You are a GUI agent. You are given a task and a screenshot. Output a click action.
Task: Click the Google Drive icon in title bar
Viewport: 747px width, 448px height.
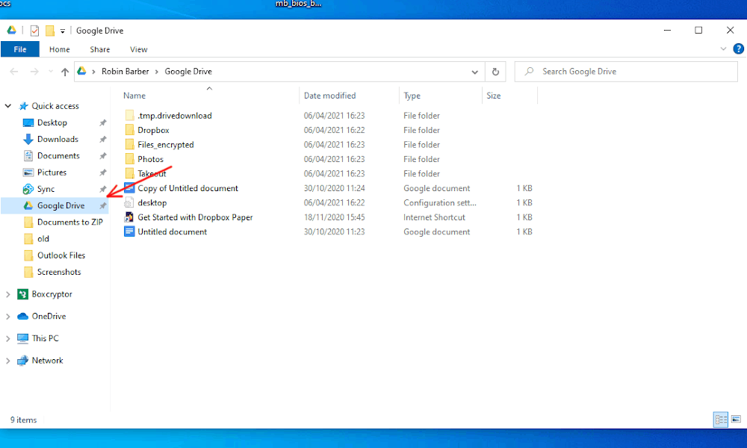point(11,31)
